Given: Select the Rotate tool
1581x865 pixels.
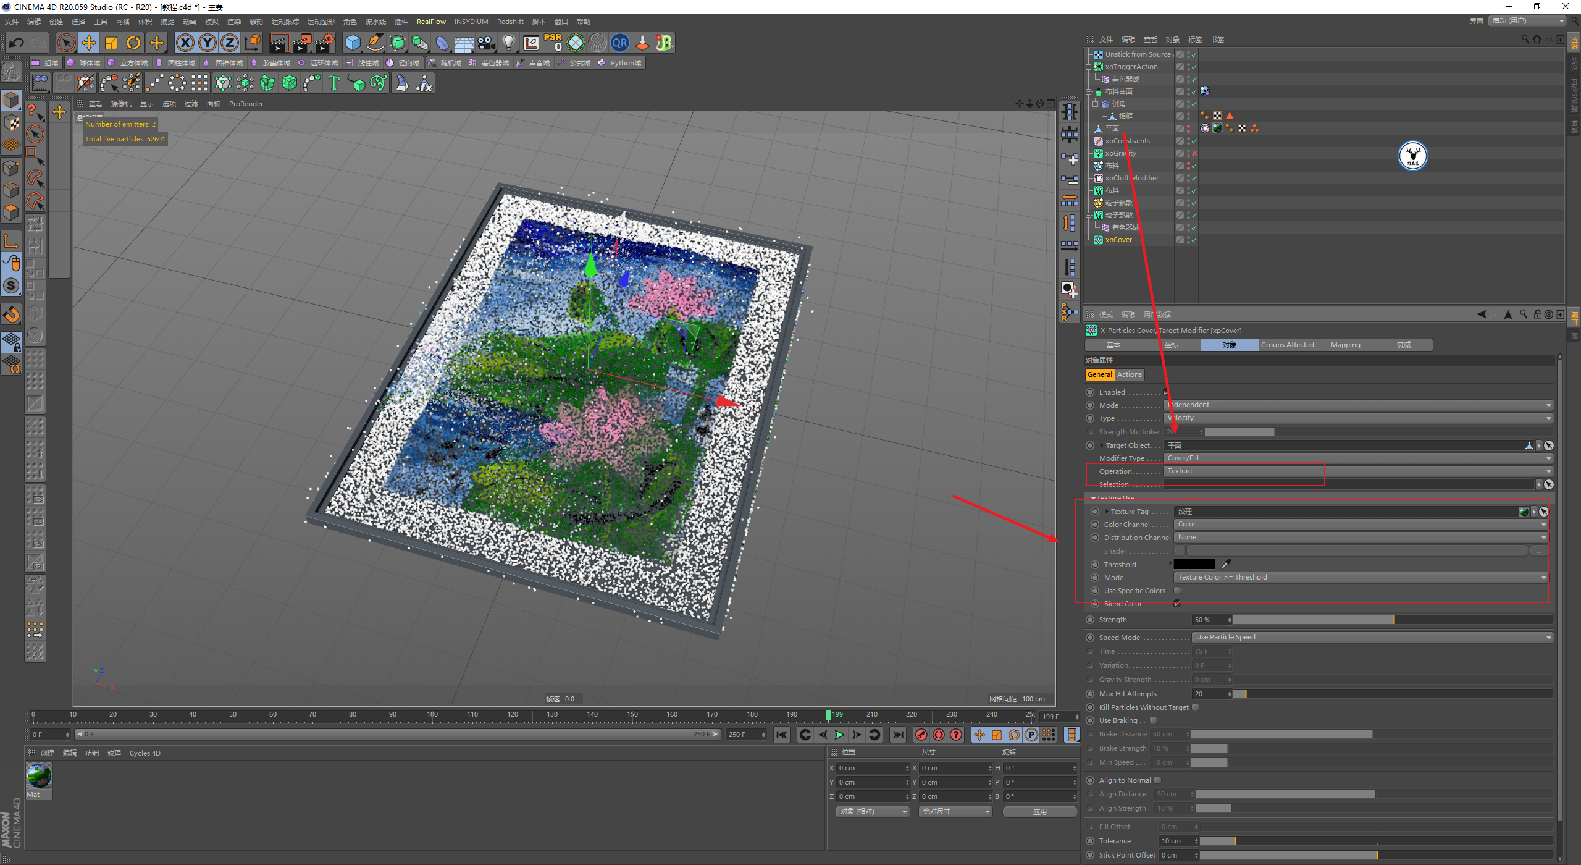Looking at the screenshot, I should click(133, 43).
